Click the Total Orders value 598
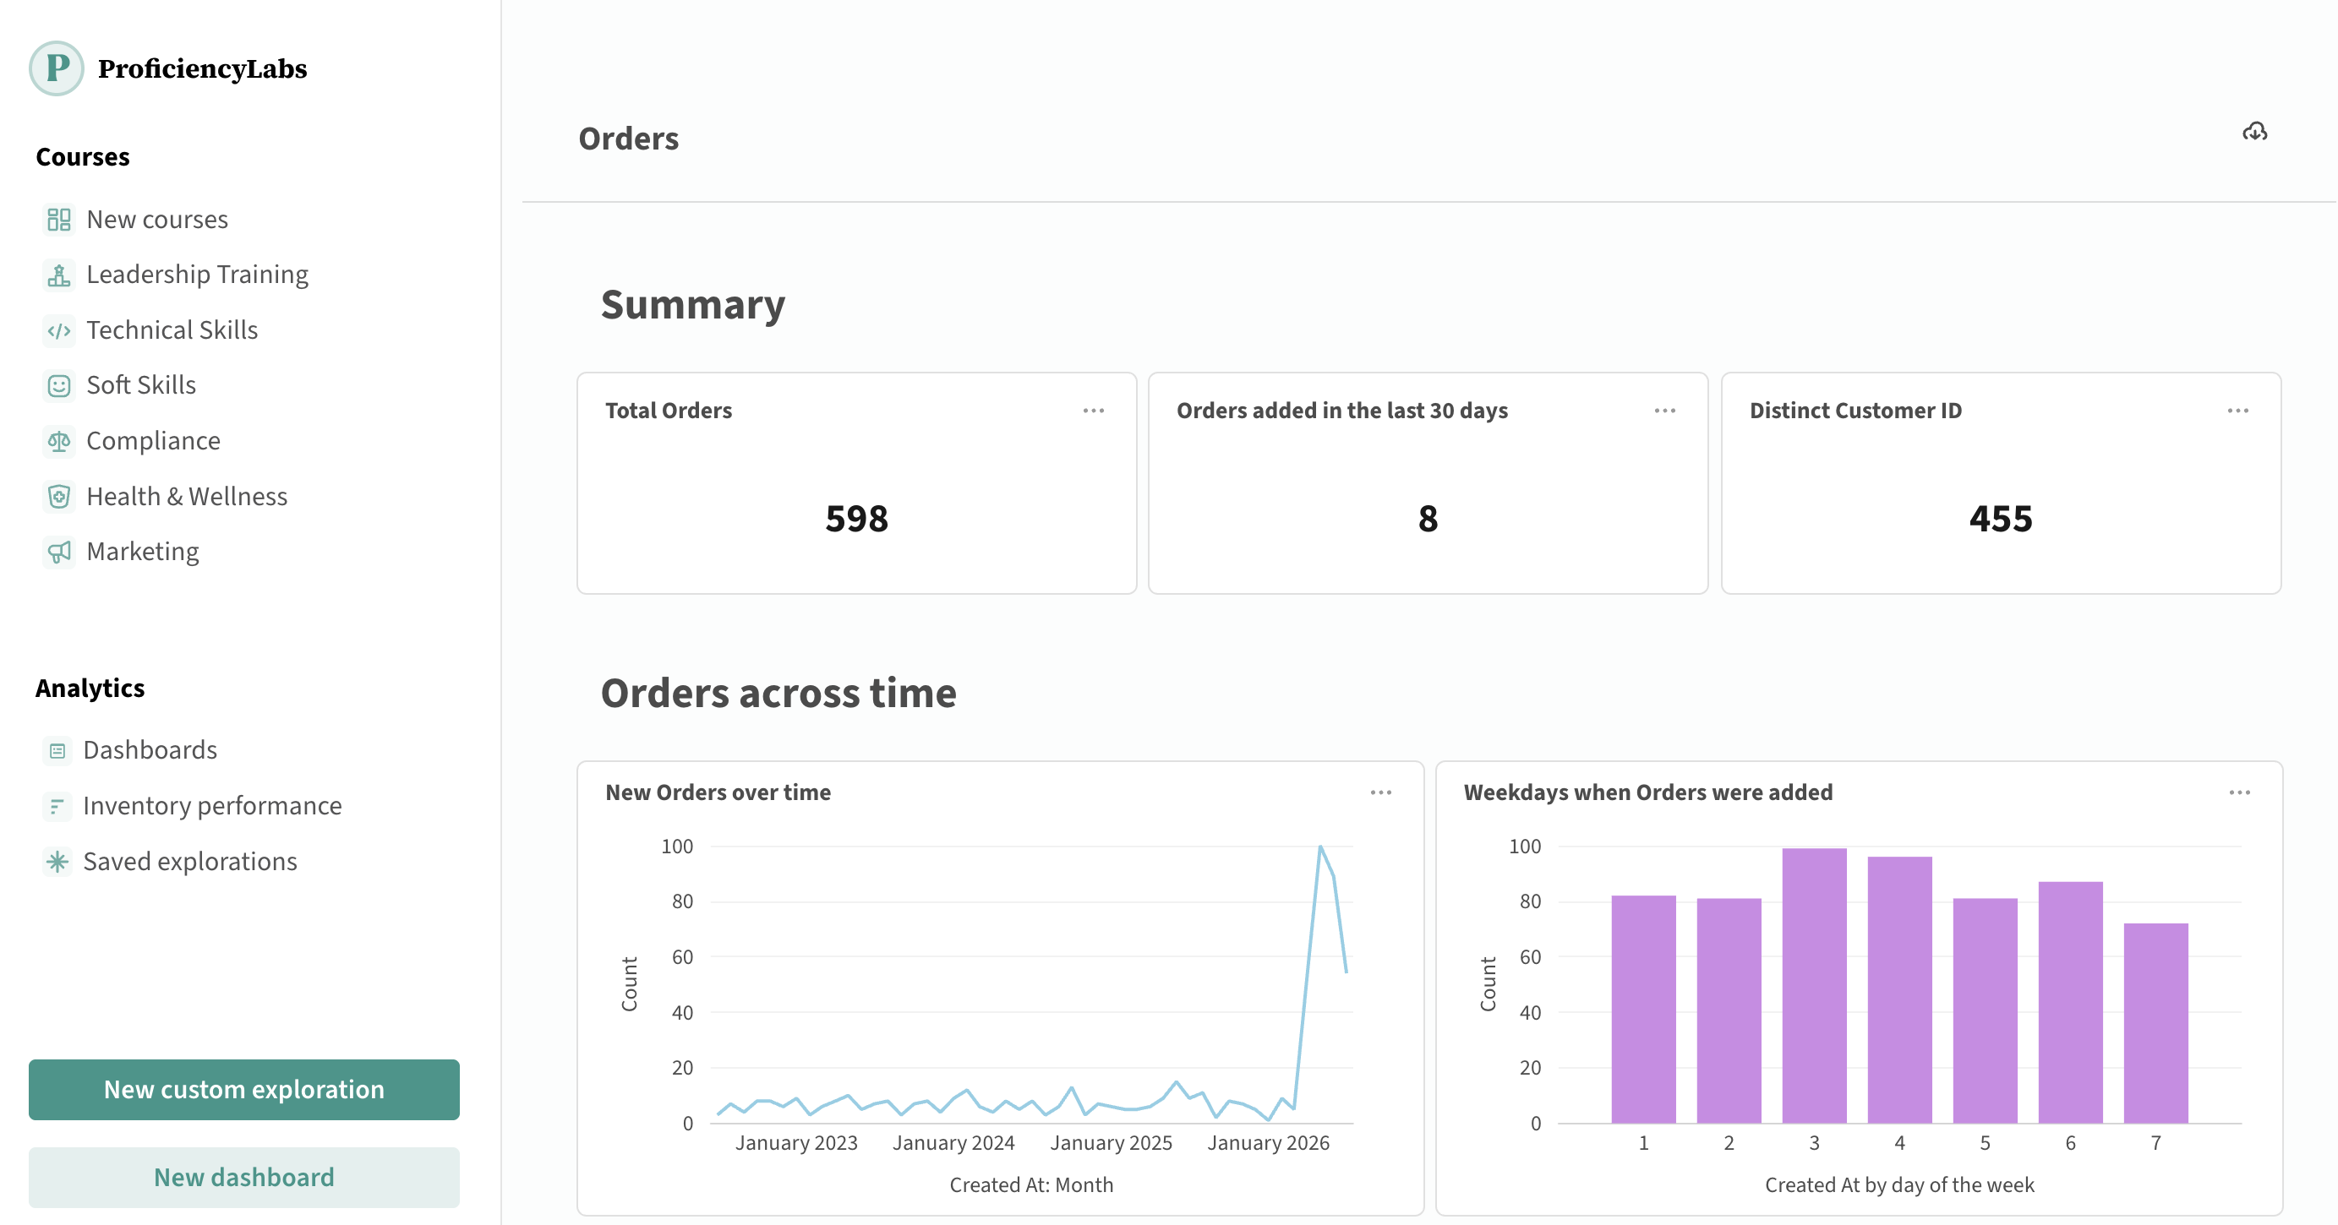The width and height of the screenshot is (2338, 1225). tap(857, 519)
